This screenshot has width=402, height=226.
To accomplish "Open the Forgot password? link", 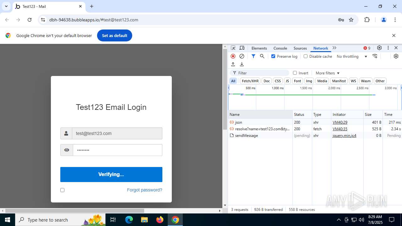I will [x=144, y=190].
